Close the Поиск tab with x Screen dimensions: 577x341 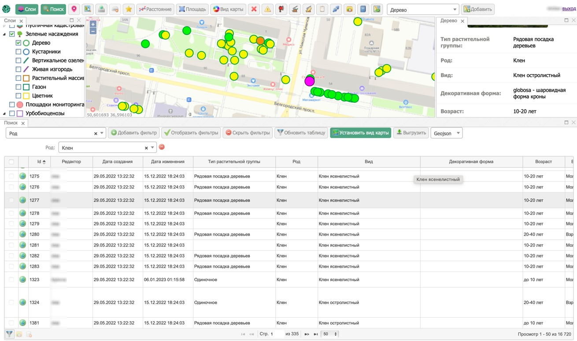23,123
